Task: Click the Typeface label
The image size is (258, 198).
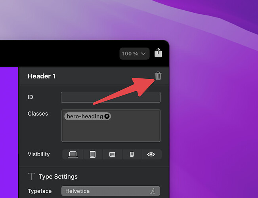Action: click(40, 191)
